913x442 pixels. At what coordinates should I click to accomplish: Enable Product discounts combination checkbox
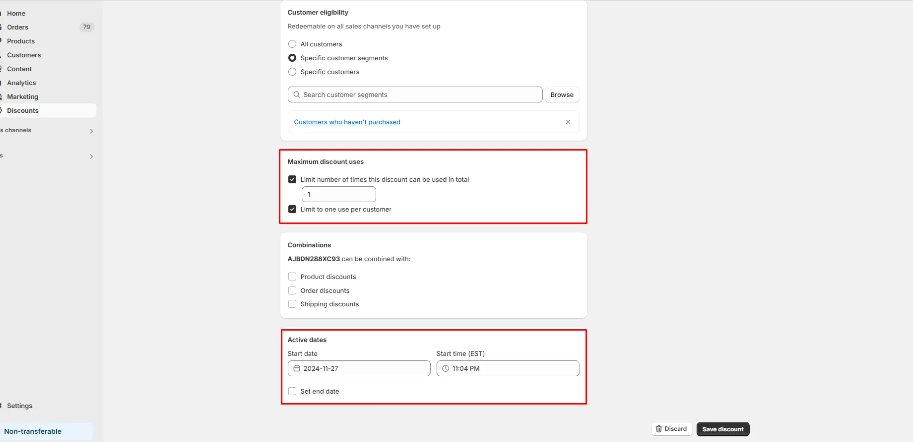point(292,277)
